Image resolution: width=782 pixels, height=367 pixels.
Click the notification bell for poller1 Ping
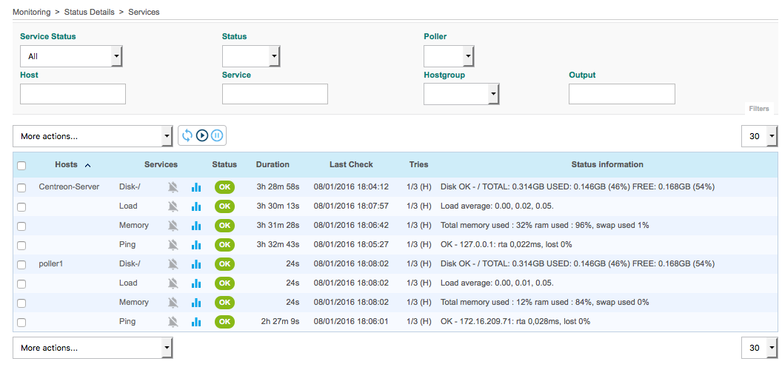click(173, 322)
